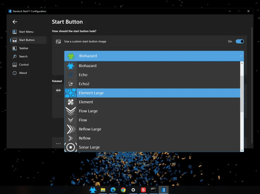
Task: Choose Element Large from the list
Action: 152,93
